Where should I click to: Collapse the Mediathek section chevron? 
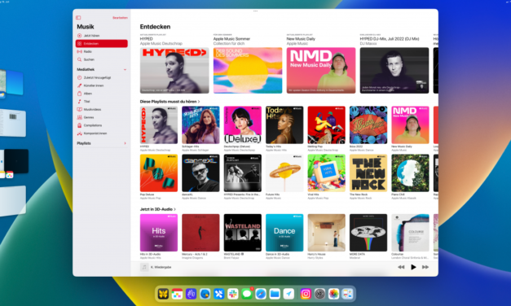point(125,69)
